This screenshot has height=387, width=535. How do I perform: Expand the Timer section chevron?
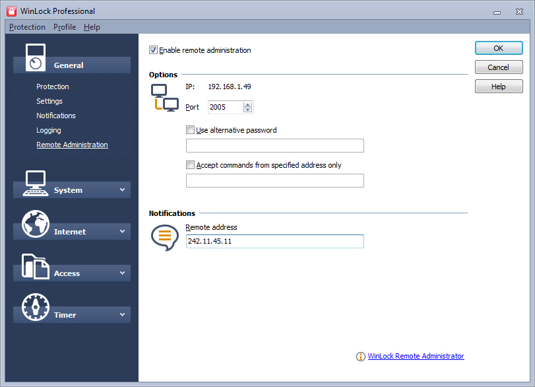(122, 314)
